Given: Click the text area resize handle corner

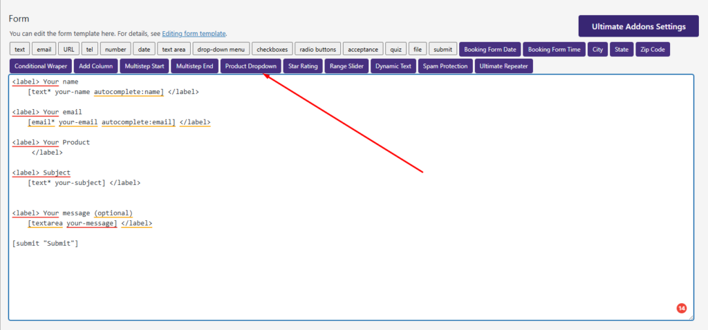Looking at the screenshot, I should click(x=691, y=318).
